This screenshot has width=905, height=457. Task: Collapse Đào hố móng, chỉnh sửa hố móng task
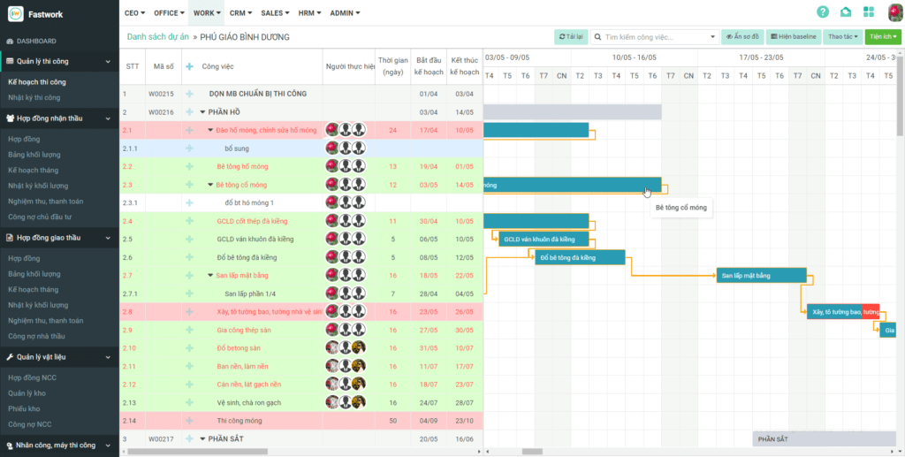(210, 131)
